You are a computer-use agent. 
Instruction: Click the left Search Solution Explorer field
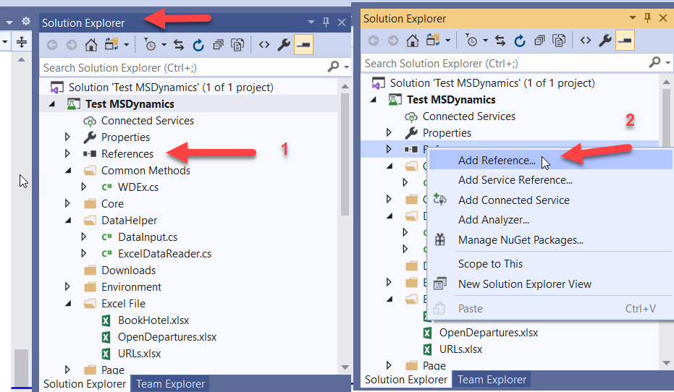click(x=184, y=67)
